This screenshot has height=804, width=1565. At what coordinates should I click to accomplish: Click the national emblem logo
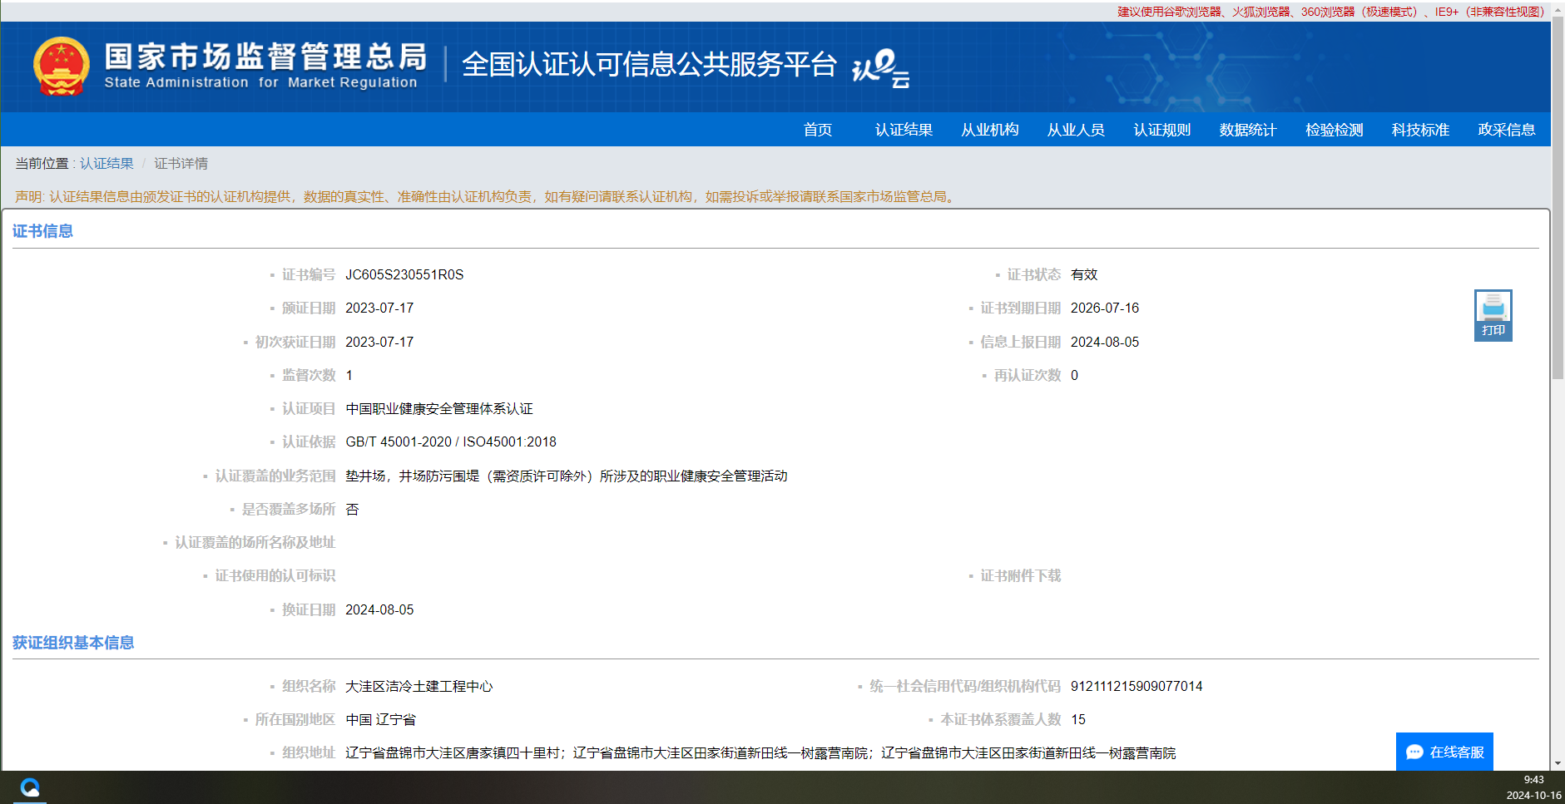(x=61, y=67)
